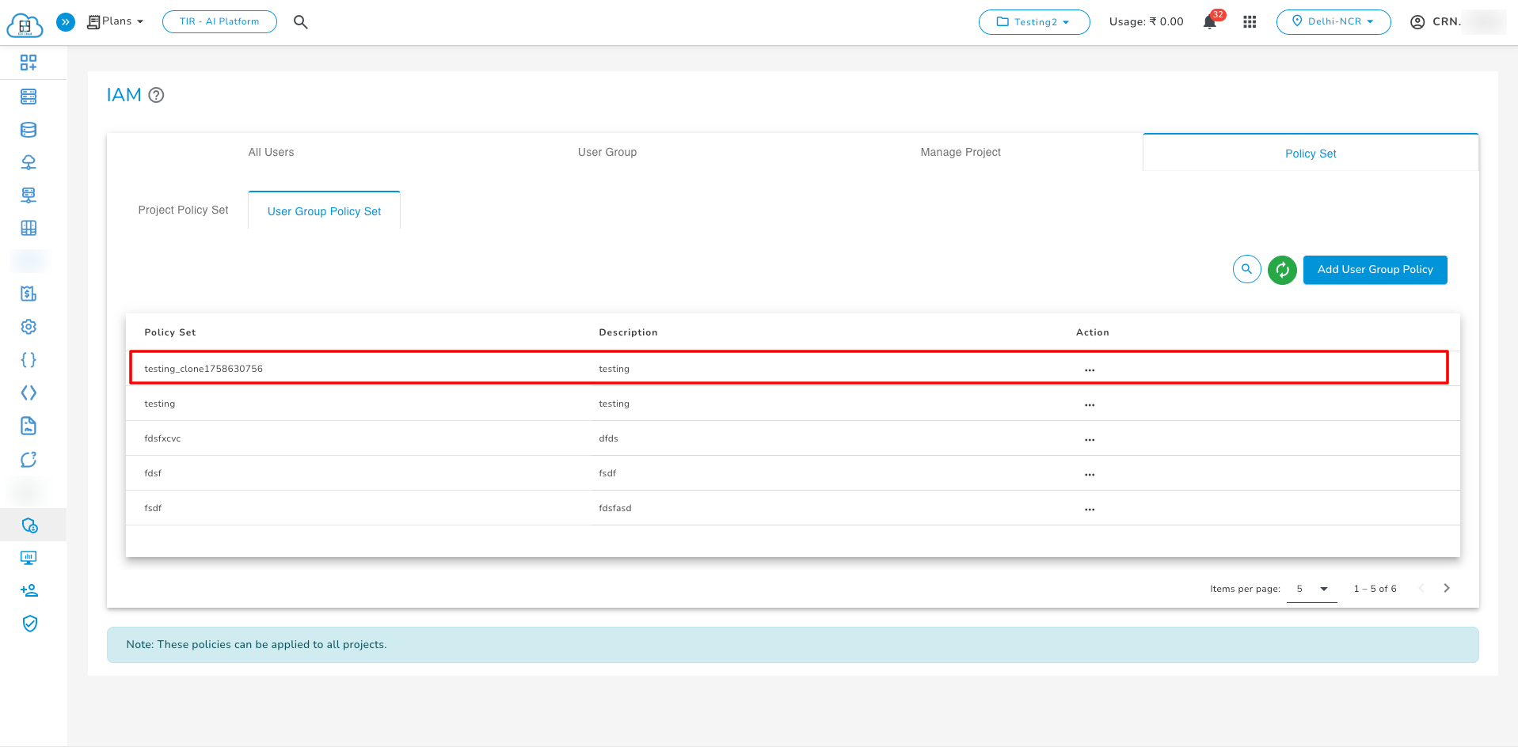Viewport: 1518px width, 747px height.
Task: Open the Delhi-NCR region dropdown
Action: 1333,22
